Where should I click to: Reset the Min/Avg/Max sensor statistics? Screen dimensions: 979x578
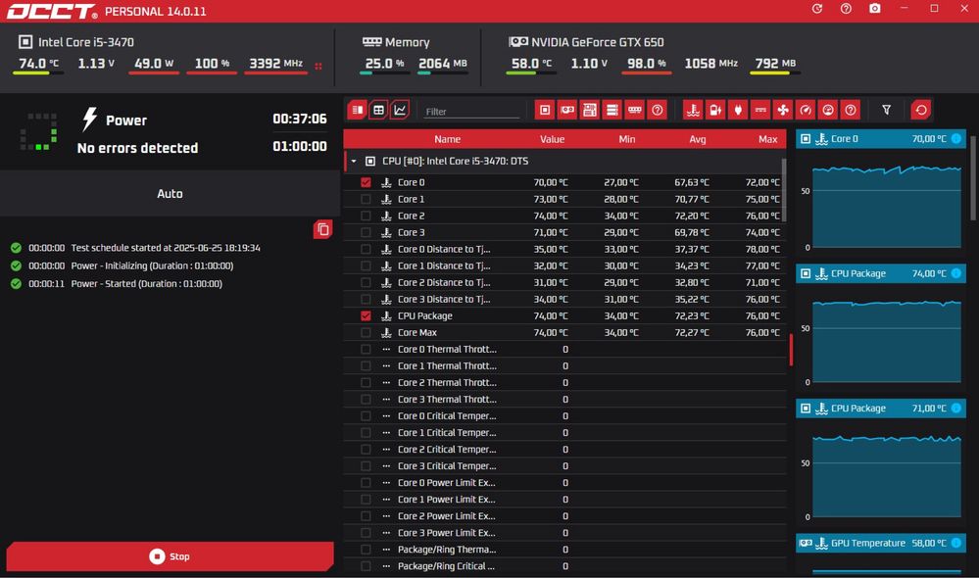pyautogui.click(x=921, y=111)
